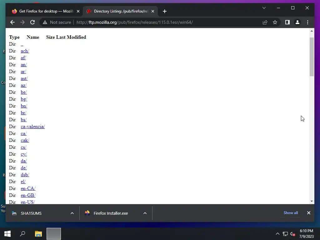
Task: Switch to Get Firefox for desktop tab
Action: [44, 11]
